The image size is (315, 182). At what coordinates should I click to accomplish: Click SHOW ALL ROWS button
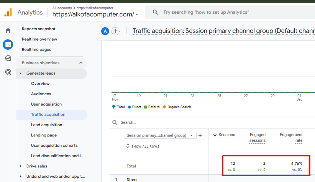(143, 146)
